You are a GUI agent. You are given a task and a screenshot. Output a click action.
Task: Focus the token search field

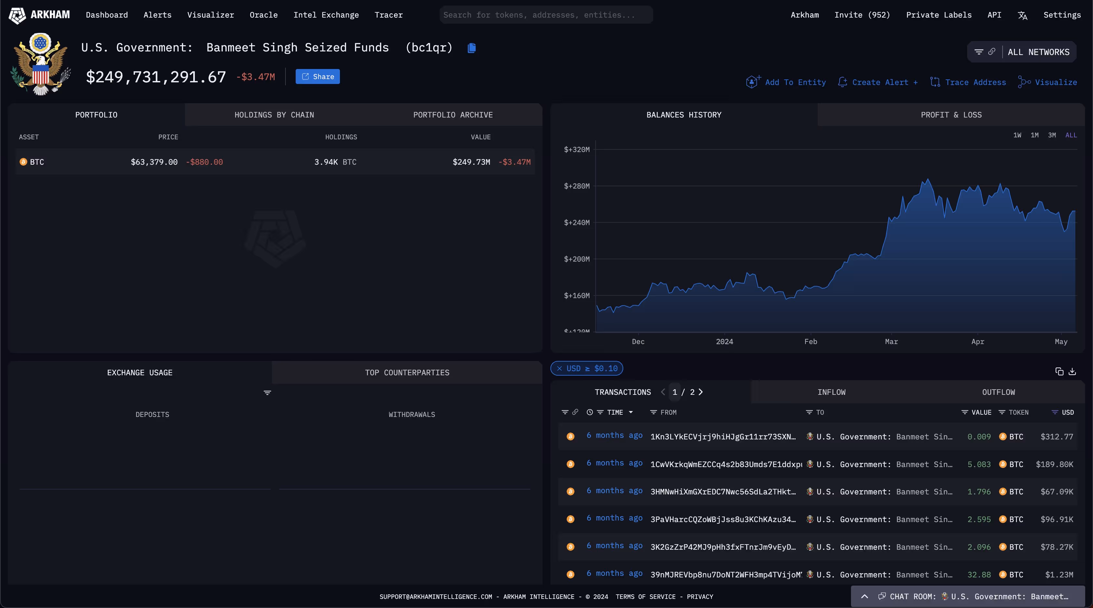(546, 15)
